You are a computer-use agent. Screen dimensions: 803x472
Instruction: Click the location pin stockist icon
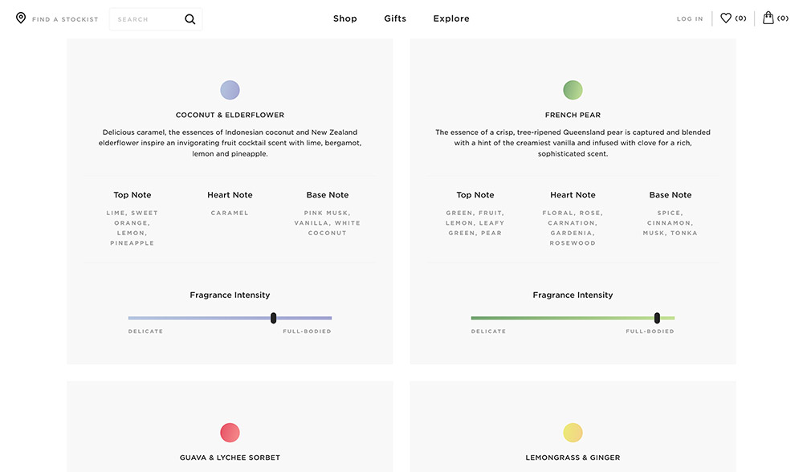coord(21,18)
